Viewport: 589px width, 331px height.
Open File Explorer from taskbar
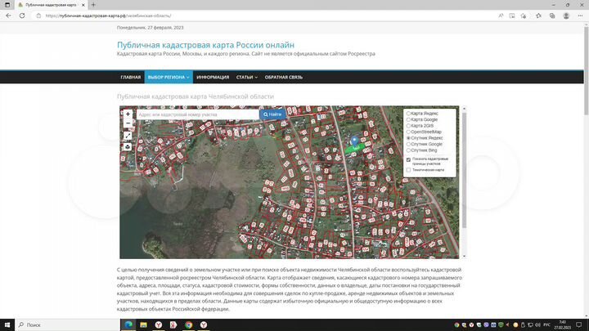[143, 324]
